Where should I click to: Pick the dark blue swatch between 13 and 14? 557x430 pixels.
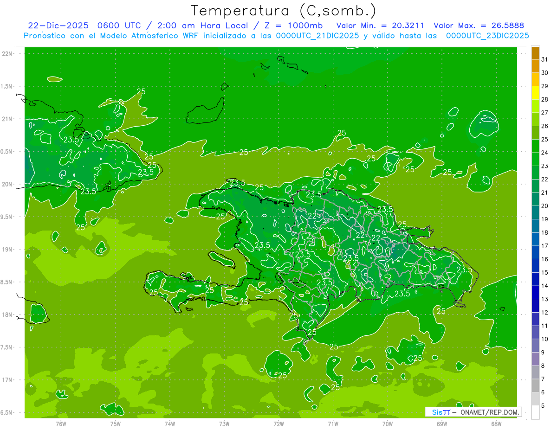pos(535,292)
